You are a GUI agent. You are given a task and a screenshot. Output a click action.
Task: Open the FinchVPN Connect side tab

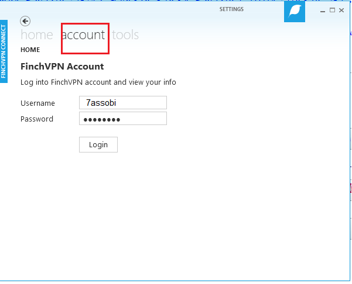4,51
